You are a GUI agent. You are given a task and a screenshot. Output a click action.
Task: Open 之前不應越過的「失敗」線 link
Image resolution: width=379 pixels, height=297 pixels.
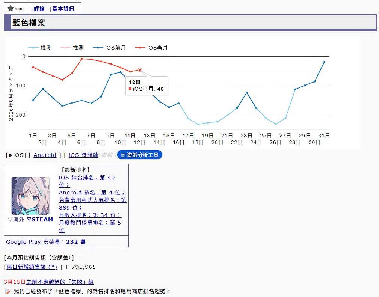coord(60,282)
